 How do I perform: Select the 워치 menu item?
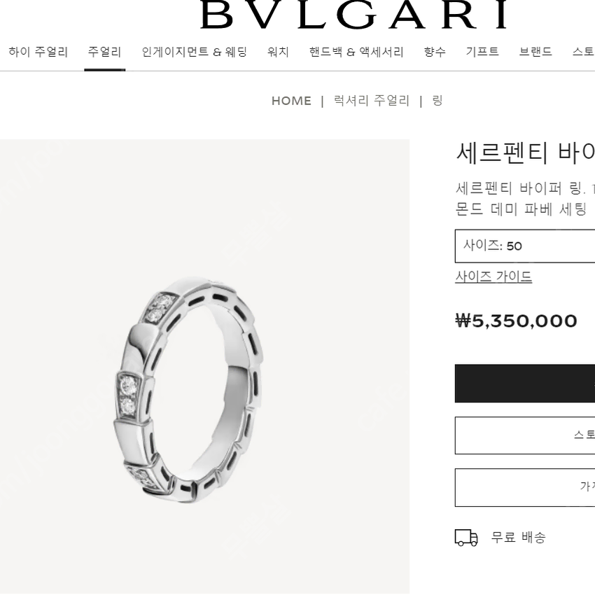coord(278,52)
